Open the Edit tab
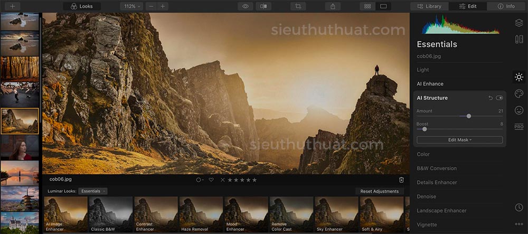528x234 pixels. coord(468,6)
